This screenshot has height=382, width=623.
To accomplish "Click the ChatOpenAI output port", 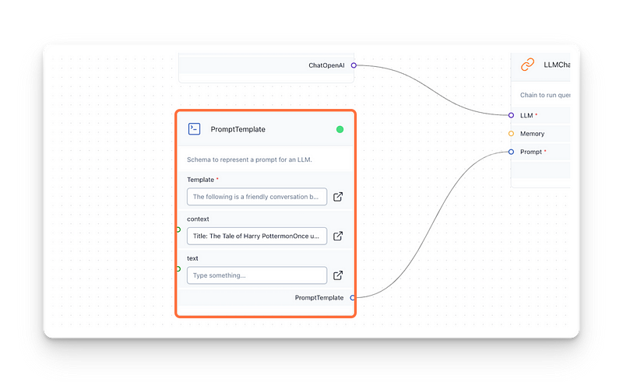I will point(354,65).
